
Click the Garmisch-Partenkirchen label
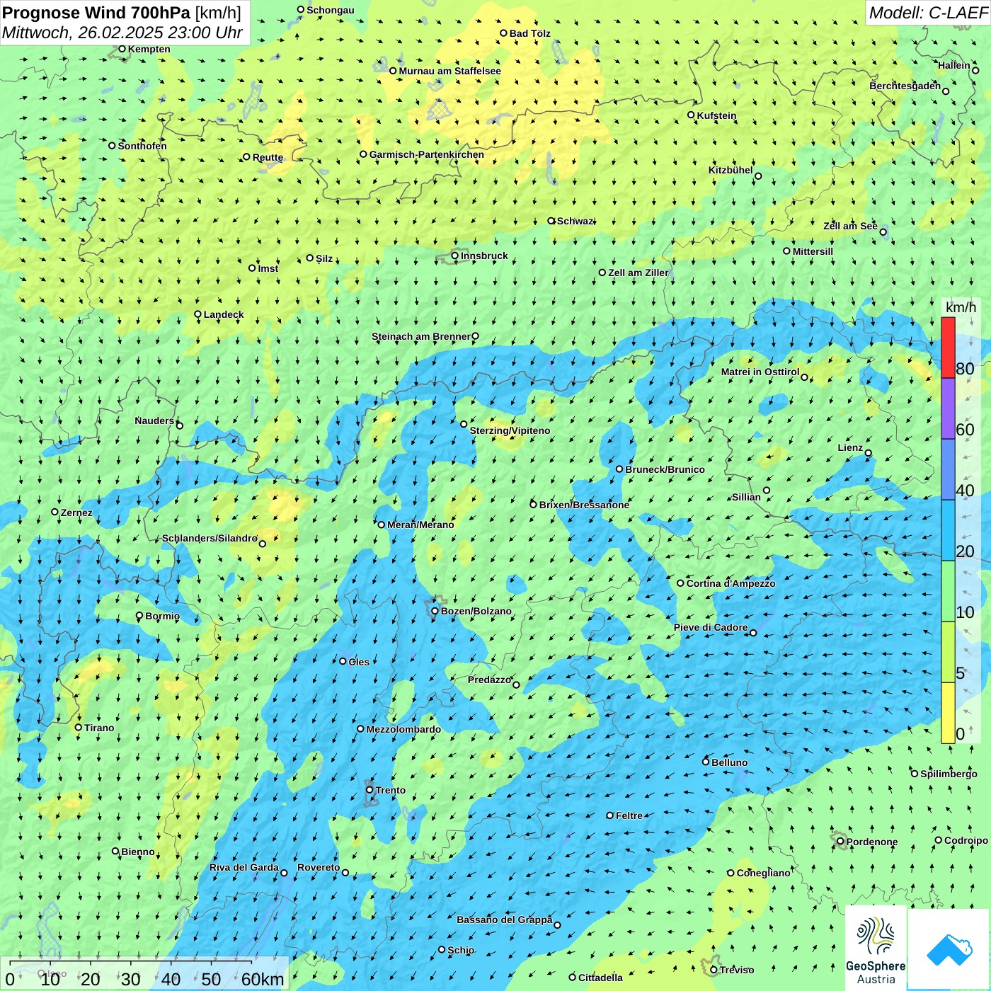click(x=427, y=154)
